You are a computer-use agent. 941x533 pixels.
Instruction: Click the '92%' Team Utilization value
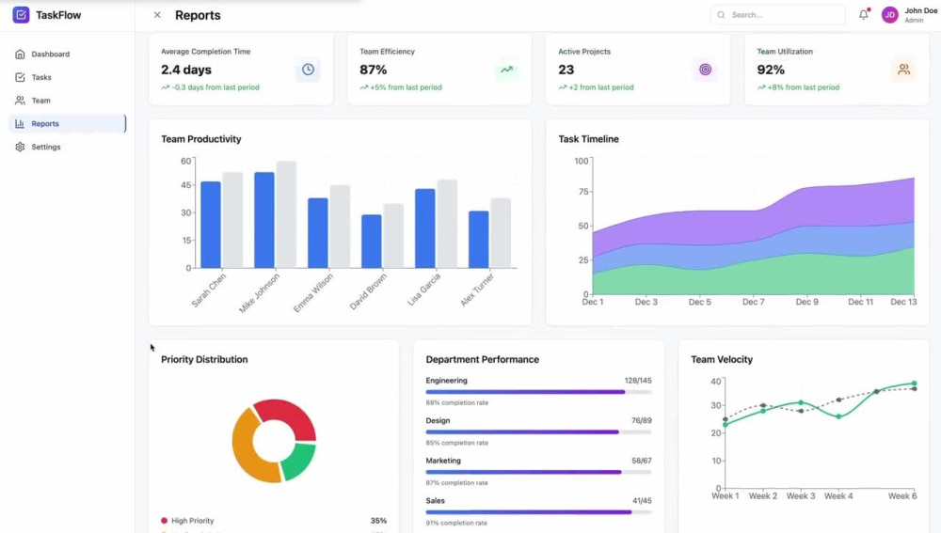pos(771,70)
